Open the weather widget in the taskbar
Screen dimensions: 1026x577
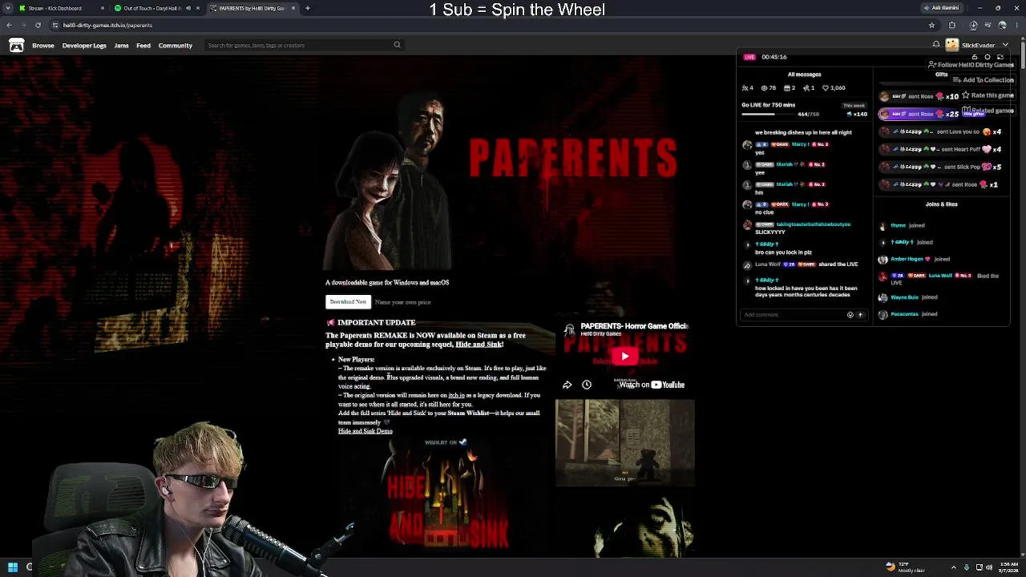(x=906, y=567)
